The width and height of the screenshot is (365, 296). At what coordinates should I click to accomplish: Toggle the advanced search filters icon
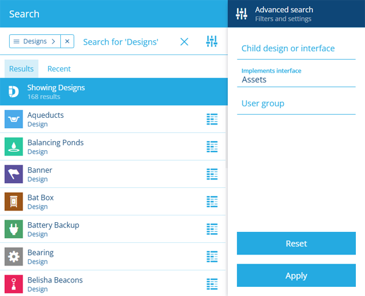(212, 42)
